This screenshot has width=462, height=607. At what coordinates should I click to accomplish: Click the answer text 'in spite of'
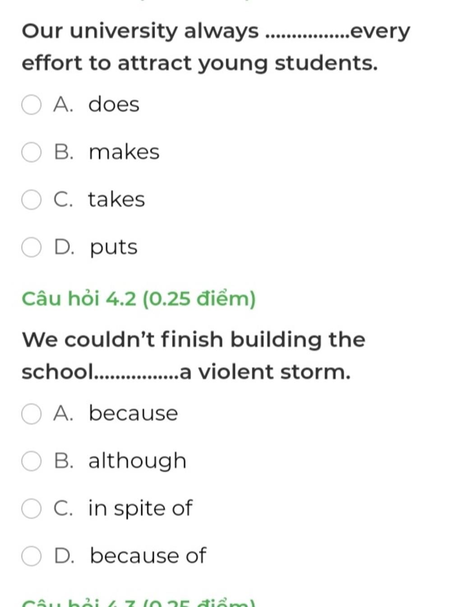pyautogui.click(x=140, y=509)
